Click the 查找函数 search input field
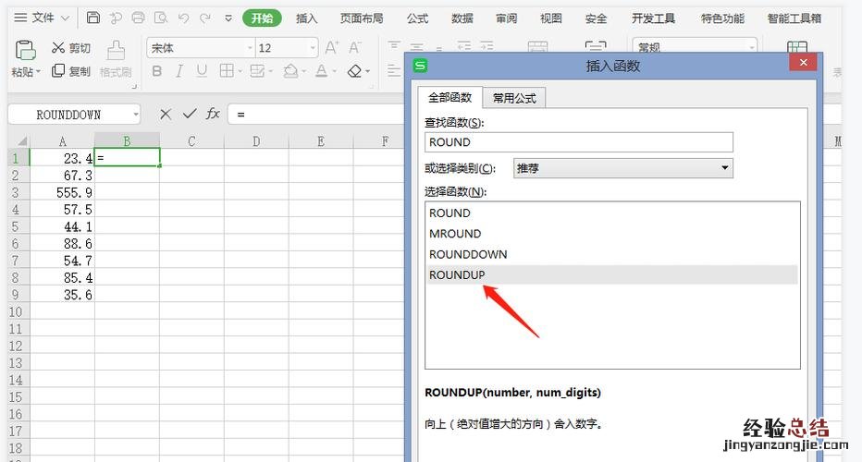This screenshot has width=862, height=462. pyautogui.click(x=579, y=142)
